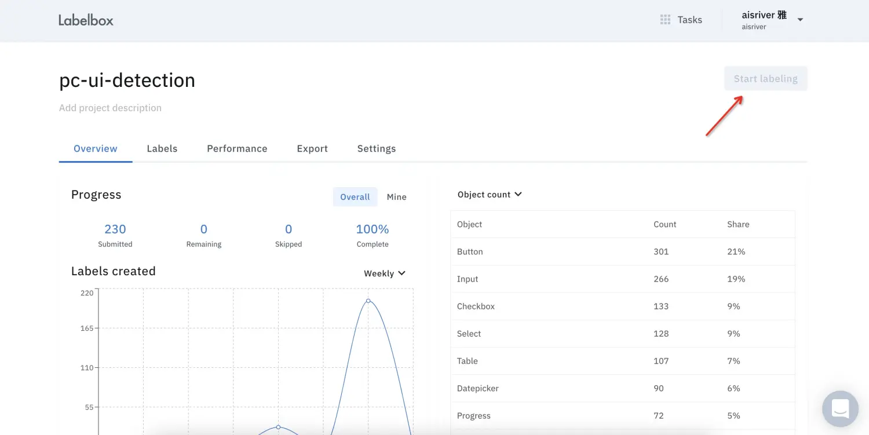Screen dimensions: 869x435
Task: Select the Checkbox row in table
Action: point(623,306)
